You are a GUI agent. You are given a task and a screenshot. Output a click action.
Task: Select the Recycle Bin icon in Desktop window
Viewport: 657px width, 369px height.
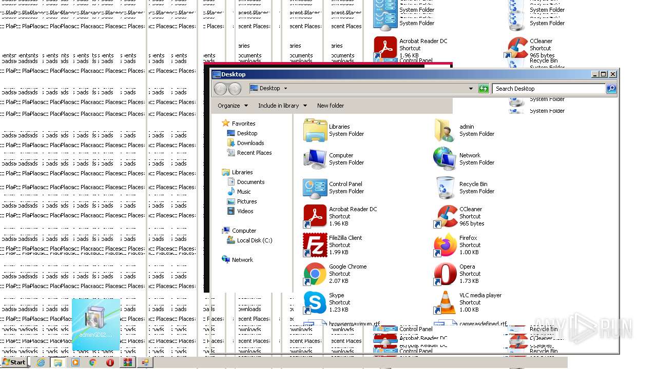coord(445,188)
